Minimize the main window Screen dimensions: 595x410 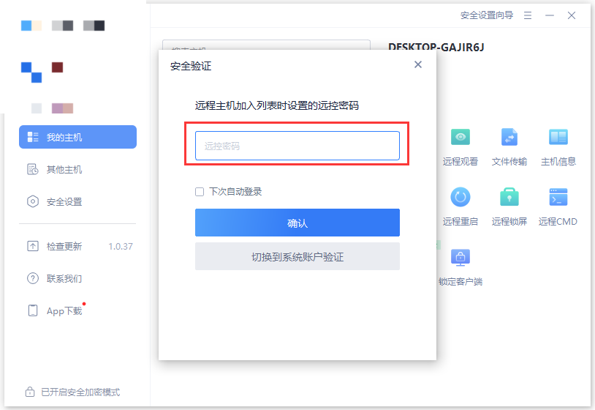click(x=550, y=15)
